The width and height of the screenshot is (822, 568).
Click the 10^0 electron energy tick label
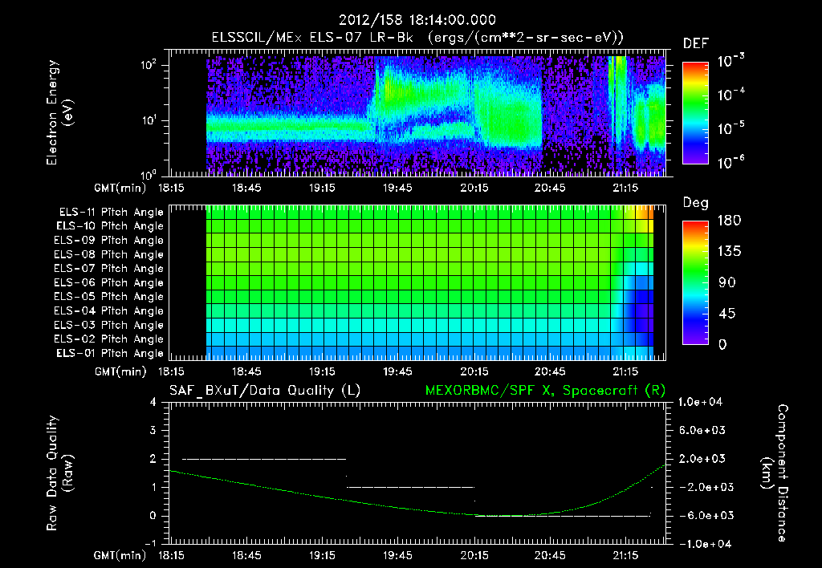(x=149, y=174)
